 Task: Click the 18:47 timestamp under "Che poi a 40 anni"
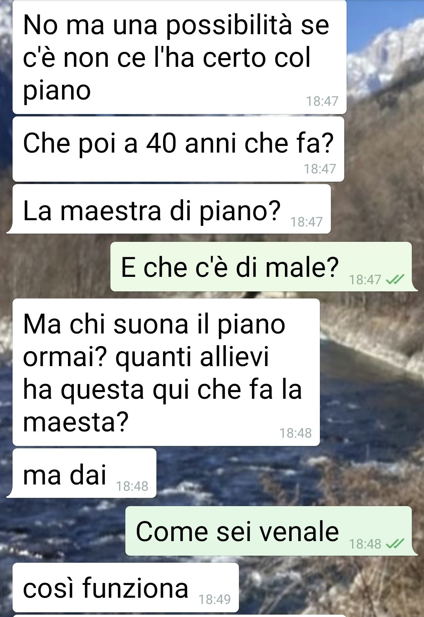pos(320,169)
